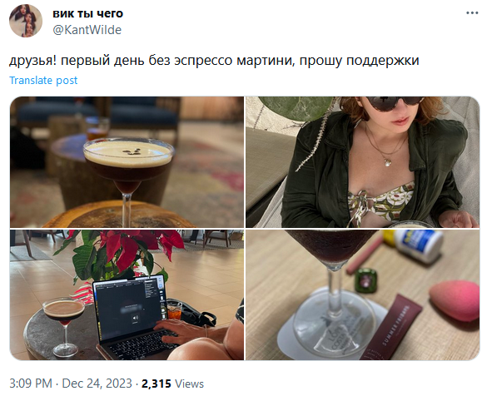Open the three-dot more options menu
Viewport: 492px width, 396px height.
point(472,13)
